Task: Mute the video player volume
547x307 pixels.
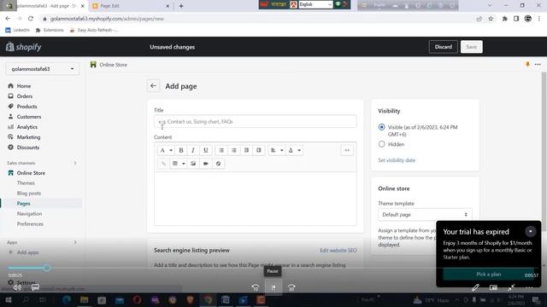Action: click(17, 287)
